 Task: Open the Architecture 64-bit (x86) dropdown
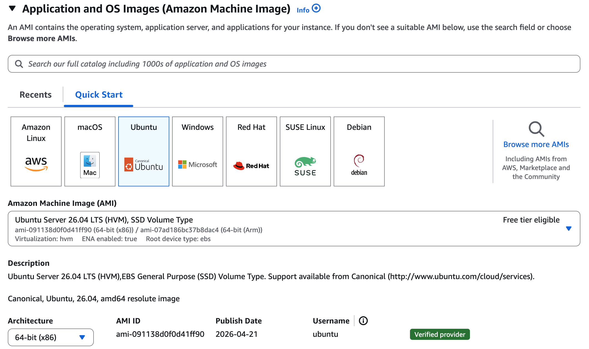click(51, 337)
